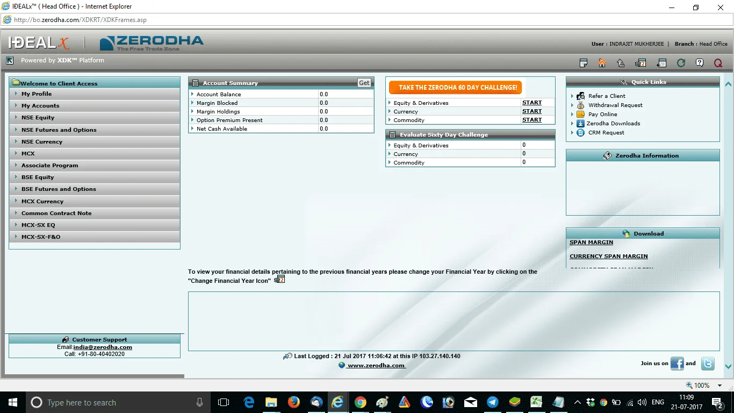Expand BSE Futures and Options menu
This screenshot has width=734, height=413.
[x=95, y=189]
